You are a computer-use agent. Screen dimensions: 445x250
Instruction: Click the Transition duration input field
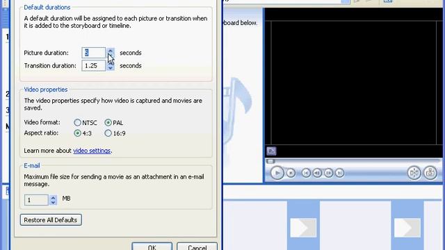click(94, 65)
